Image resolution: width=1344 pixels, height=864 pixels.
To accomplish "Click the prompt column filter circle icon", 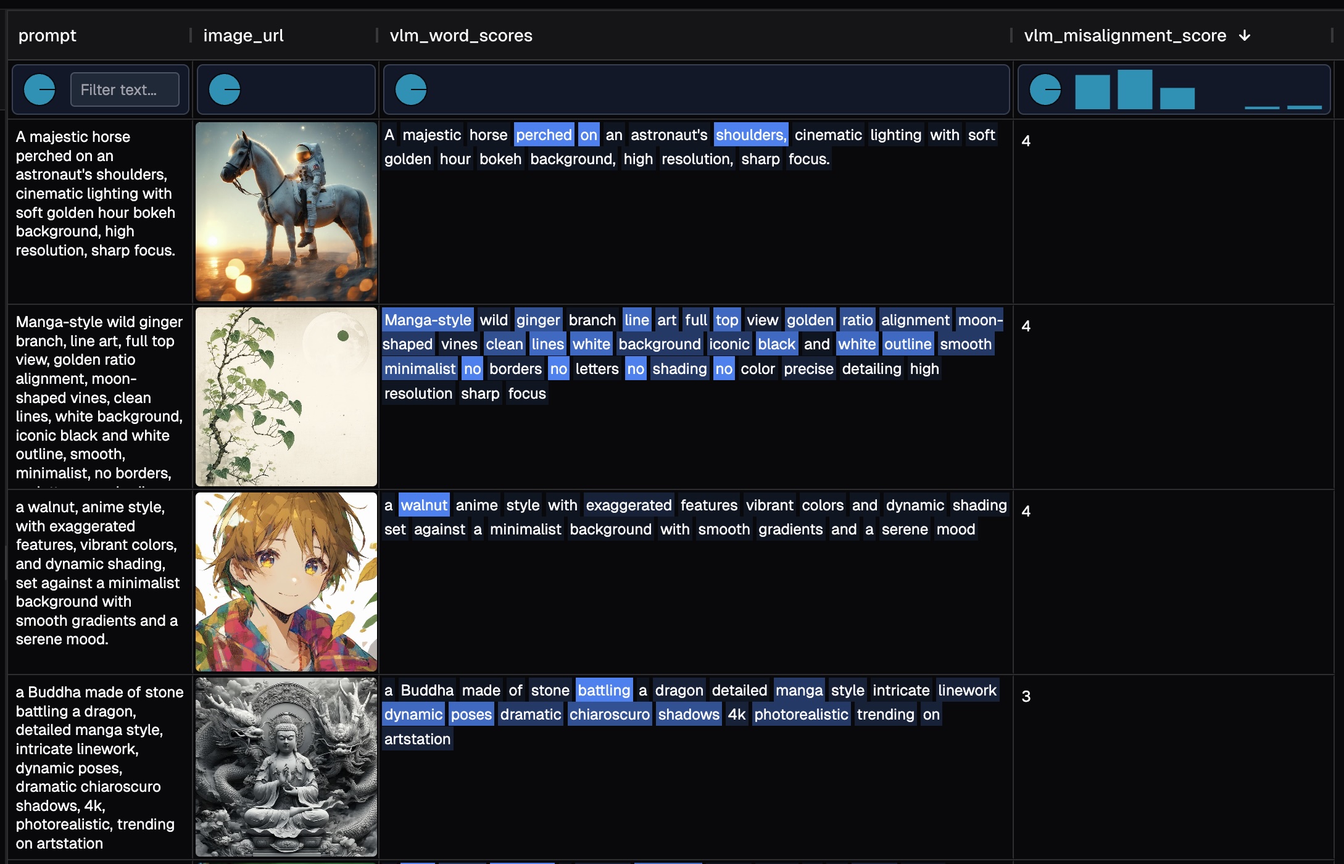I will coord(39,89).
